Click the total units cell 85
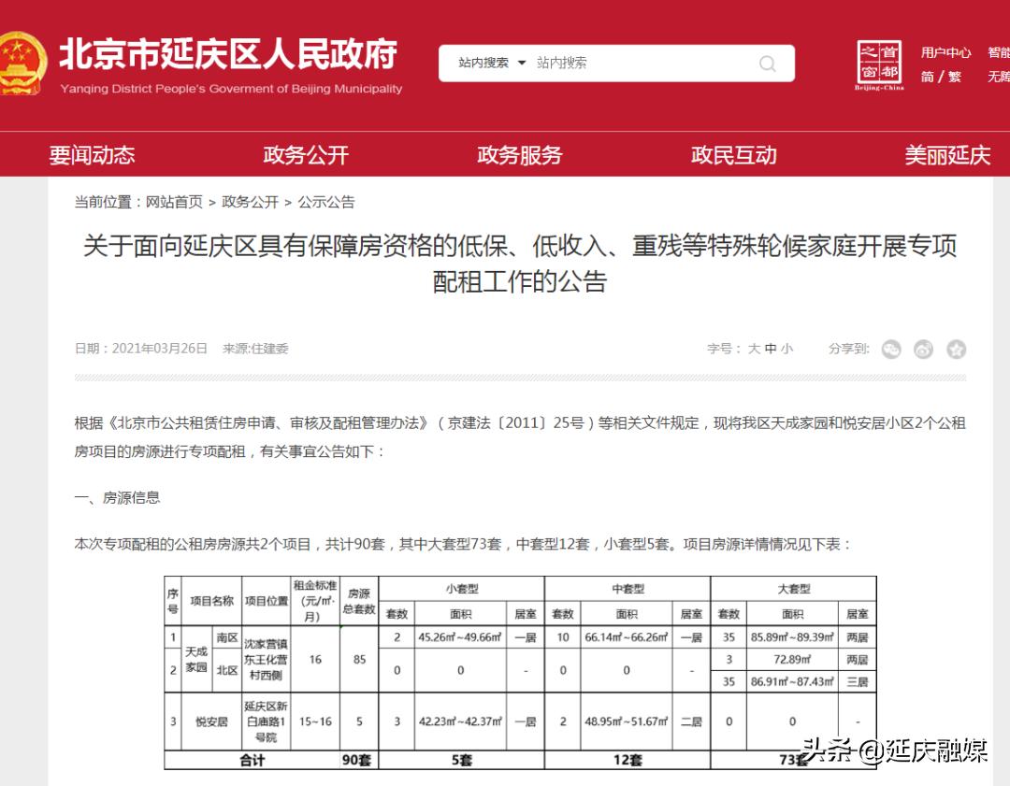The width and height of the screenshot is (1010, 786). tap(359, 659)
